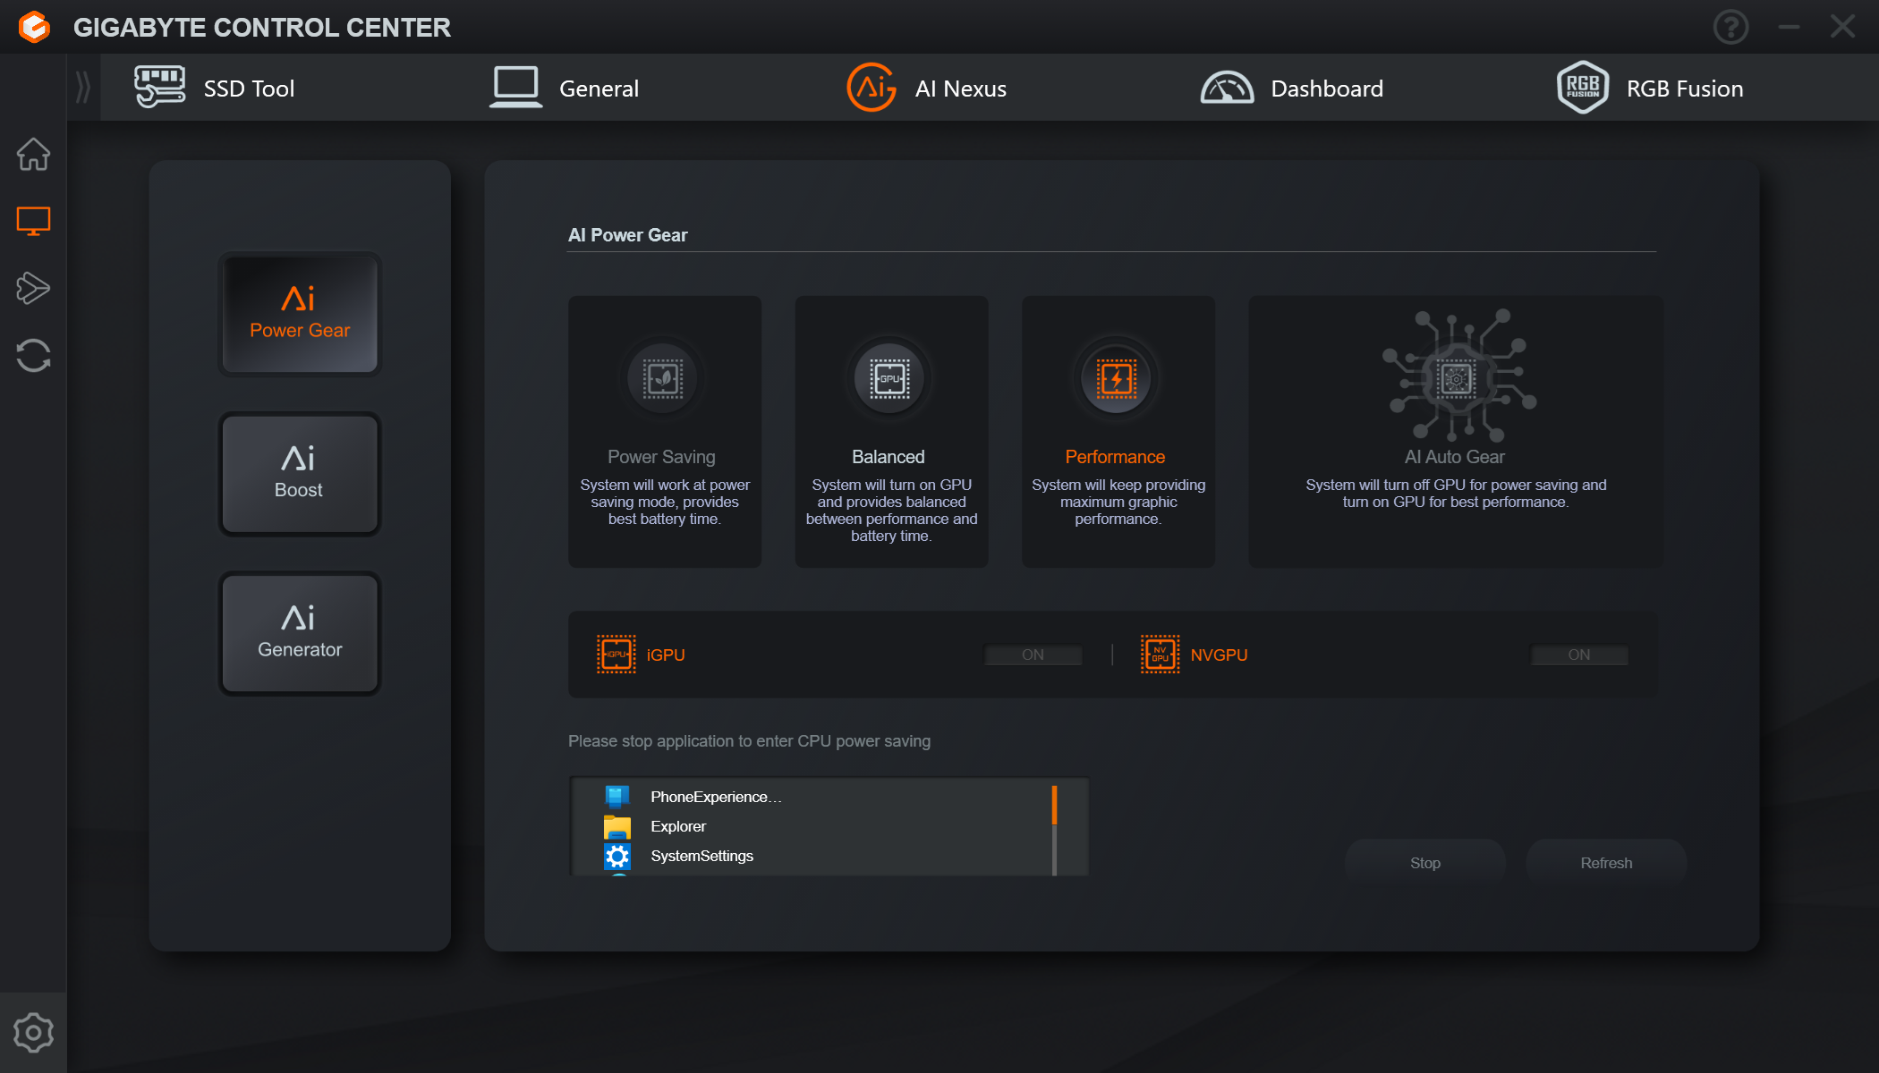This screenshot has height=1073, width=1879.
Task: Toggle the iGPU ON switch
Action: point(1033,654)
